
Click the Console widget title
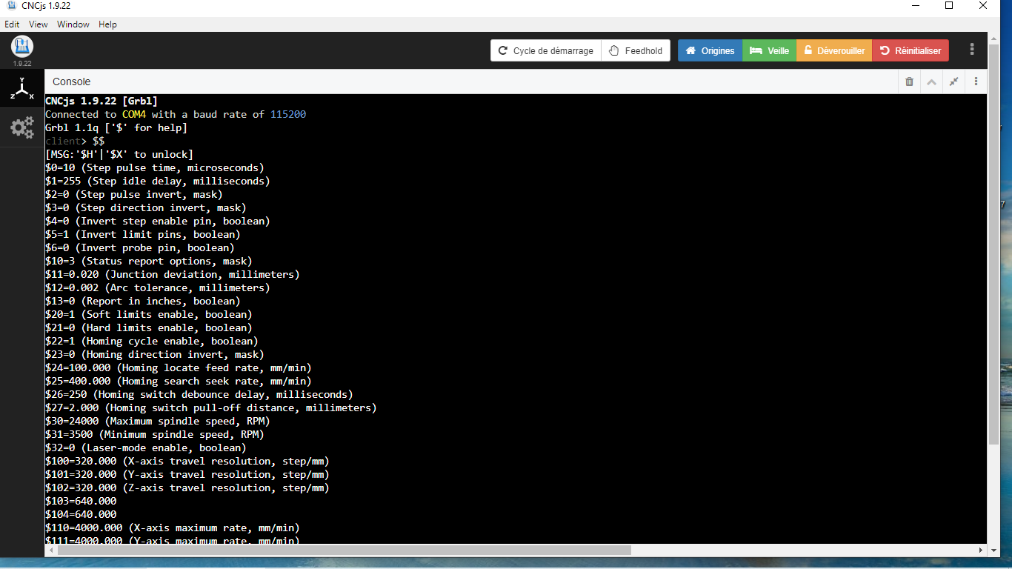coord(72,81)
